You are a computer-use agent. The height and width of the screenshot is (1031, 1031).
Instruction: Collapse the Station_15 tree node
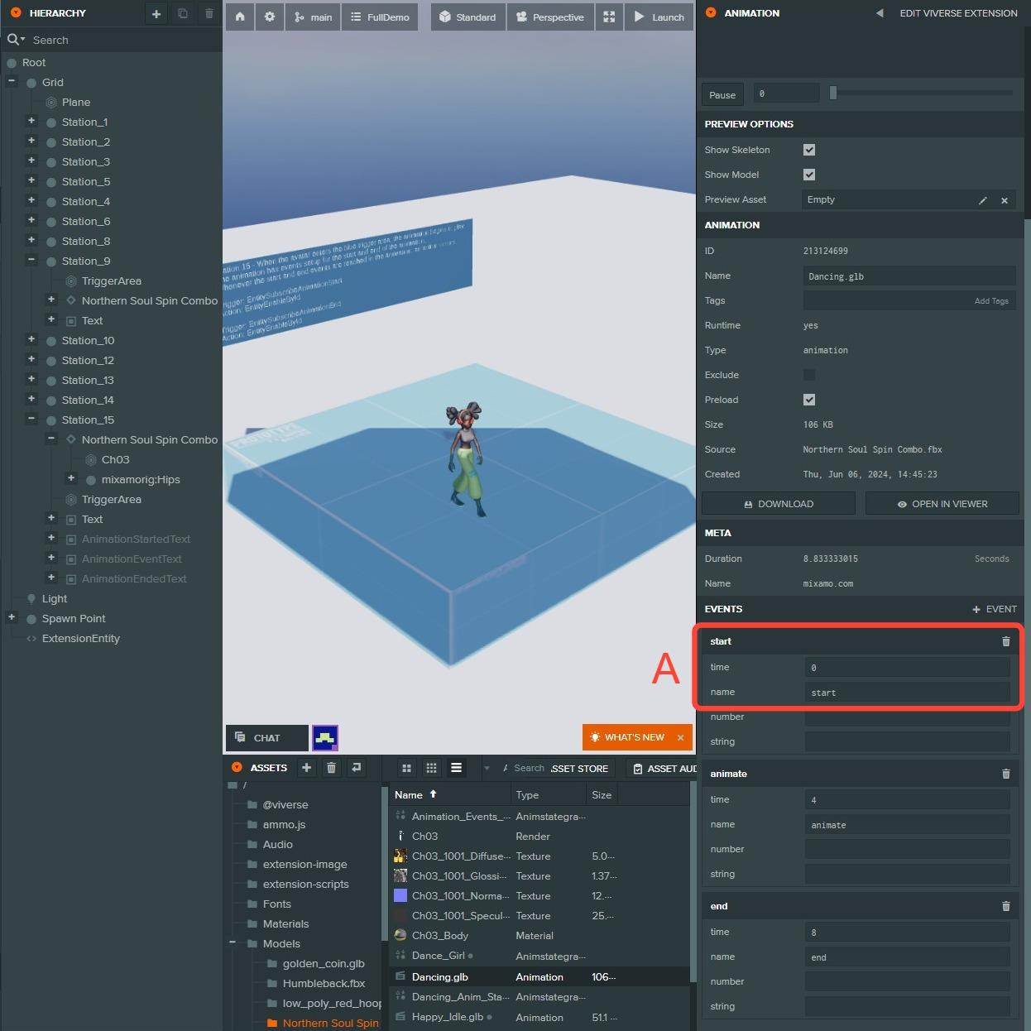[x=31, y=419]
